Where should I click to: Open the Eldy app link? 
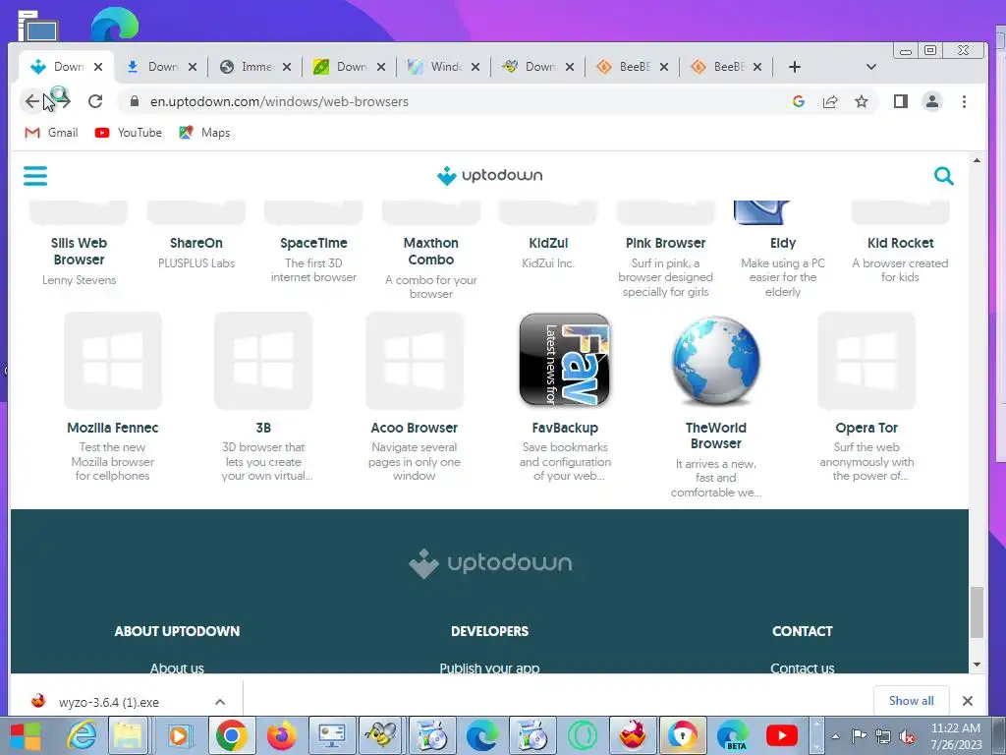[x=783, y=243]
